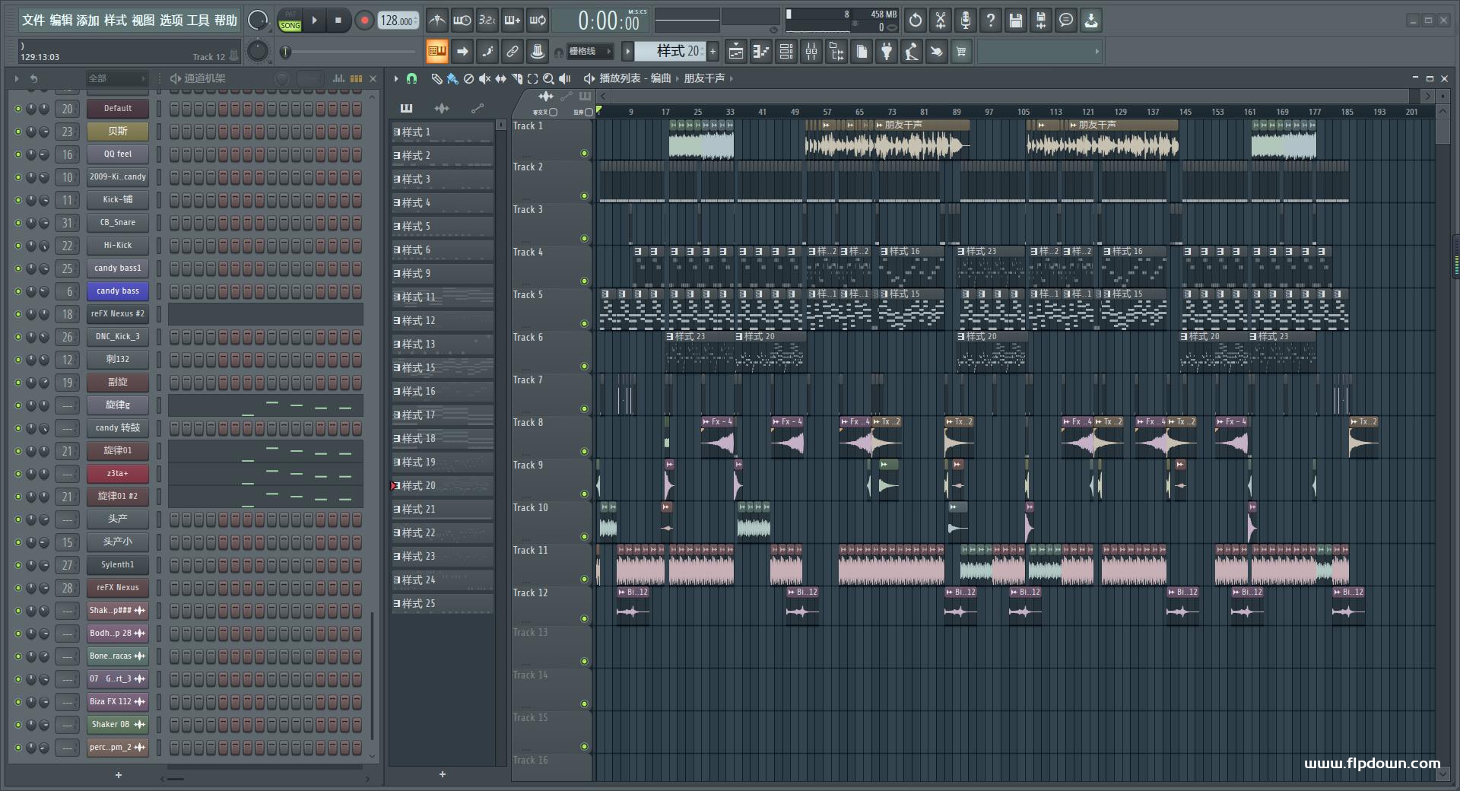This screenshot has width=1460, height=791.
Task: Open the piano roll view icon
Action: click(x=760, y=52)
